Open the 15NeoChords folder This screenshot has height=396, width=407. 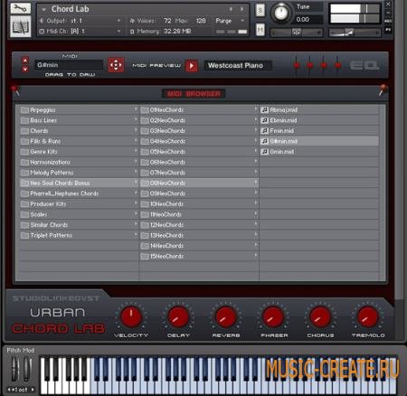[199, 257]
